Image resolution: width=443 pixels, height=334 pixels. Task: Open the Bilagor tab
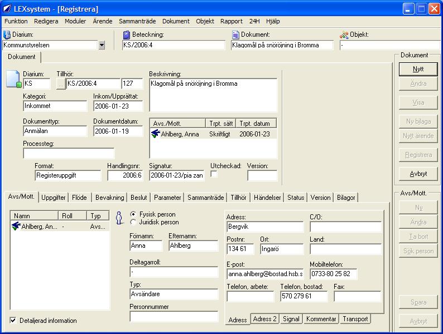pyautogui.click(x=346, y=198)
